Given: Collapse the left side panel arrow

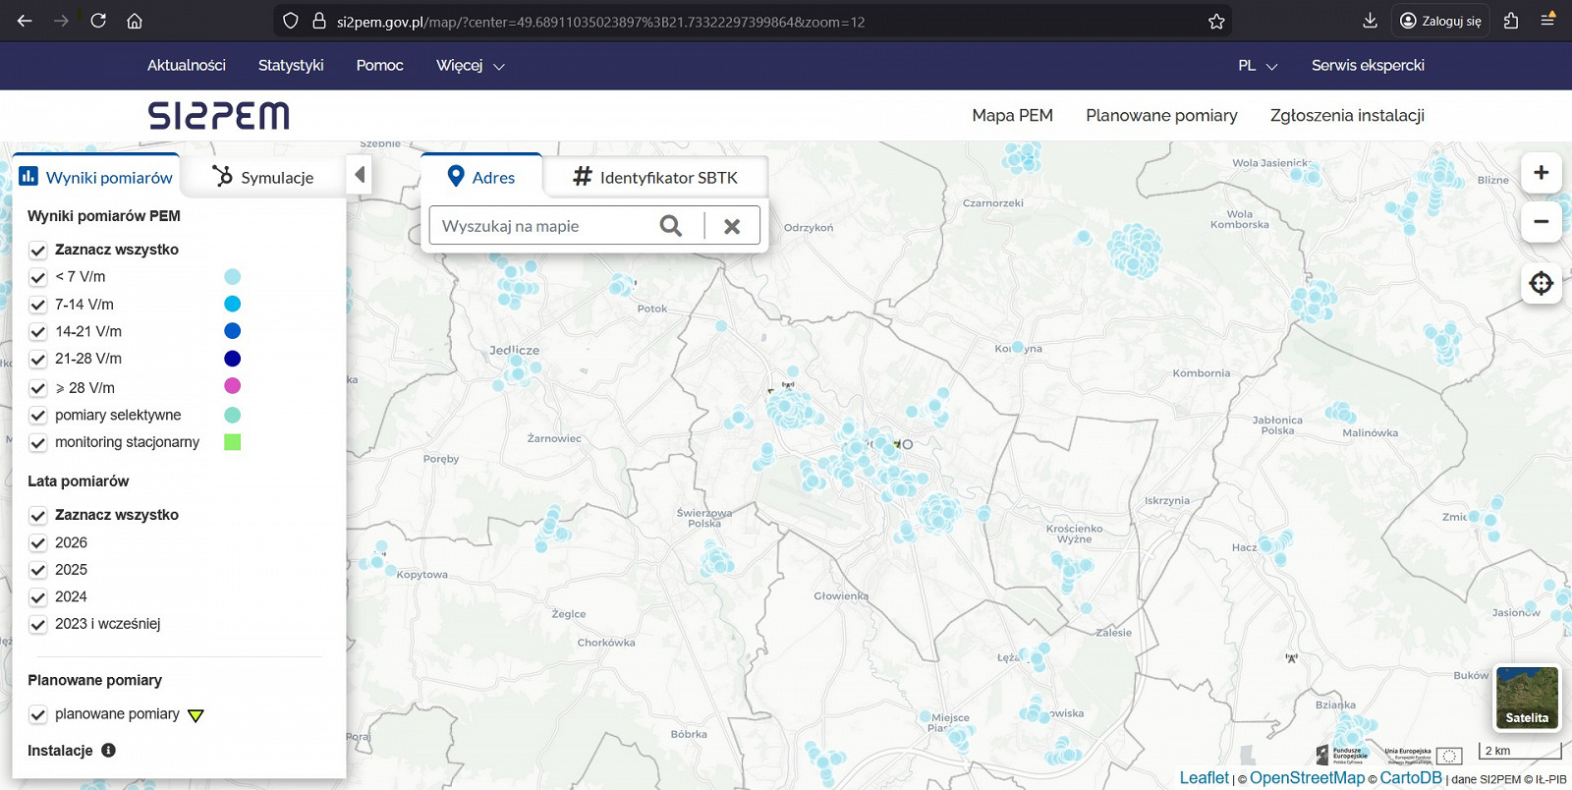Looking at the screenshot, I should click(x=360, y=175).
